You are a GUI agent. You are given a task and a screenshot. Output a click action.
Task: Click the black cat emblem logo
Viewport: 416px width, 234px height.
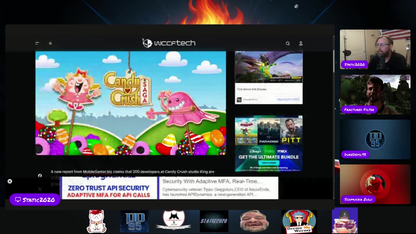pos(174,220)
